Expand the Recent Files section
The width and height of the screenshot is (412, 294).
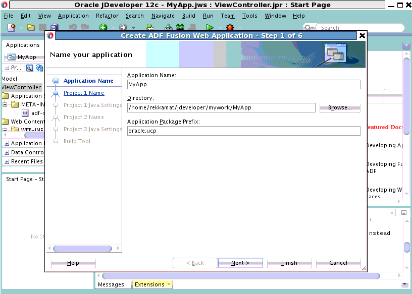point(7,162)
